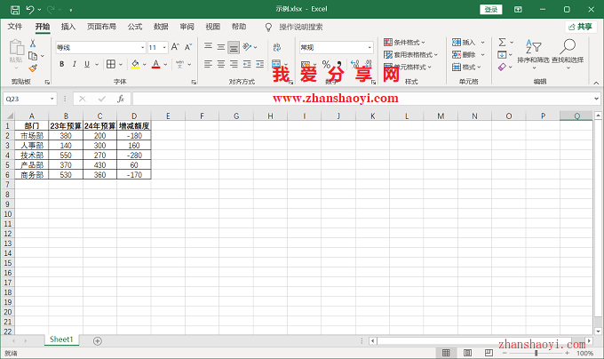Click the text orientation icon

tap(247, 47)
